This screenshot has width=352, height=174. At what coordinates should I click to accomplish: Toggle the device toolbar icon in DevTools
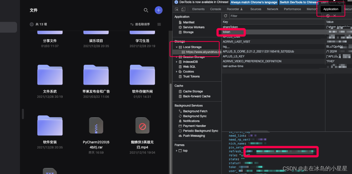coord(183,9)
